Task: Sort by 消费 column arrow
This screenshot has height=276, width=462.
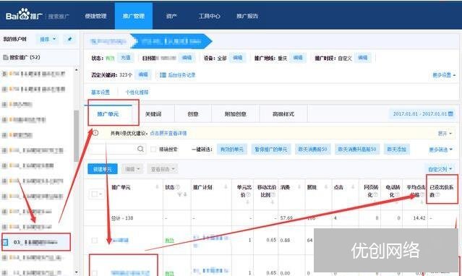Action: coord(299,187)
